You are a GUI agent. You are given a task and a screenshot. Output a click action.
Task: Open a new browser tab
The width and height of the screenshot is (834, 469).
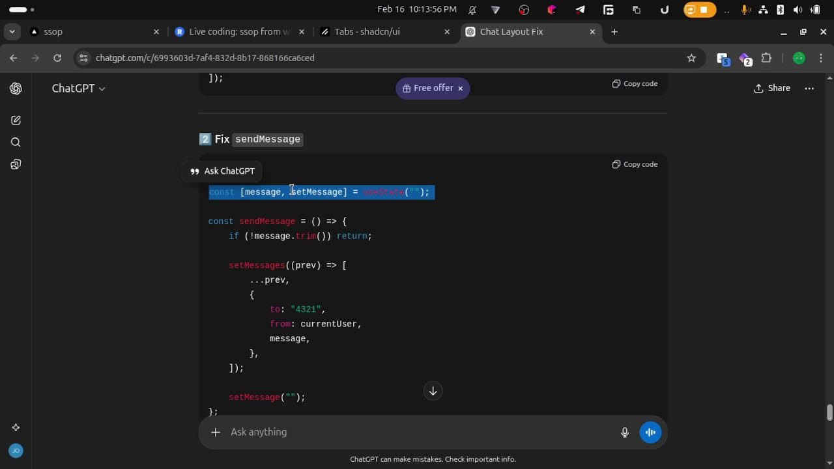pos(614,32)
